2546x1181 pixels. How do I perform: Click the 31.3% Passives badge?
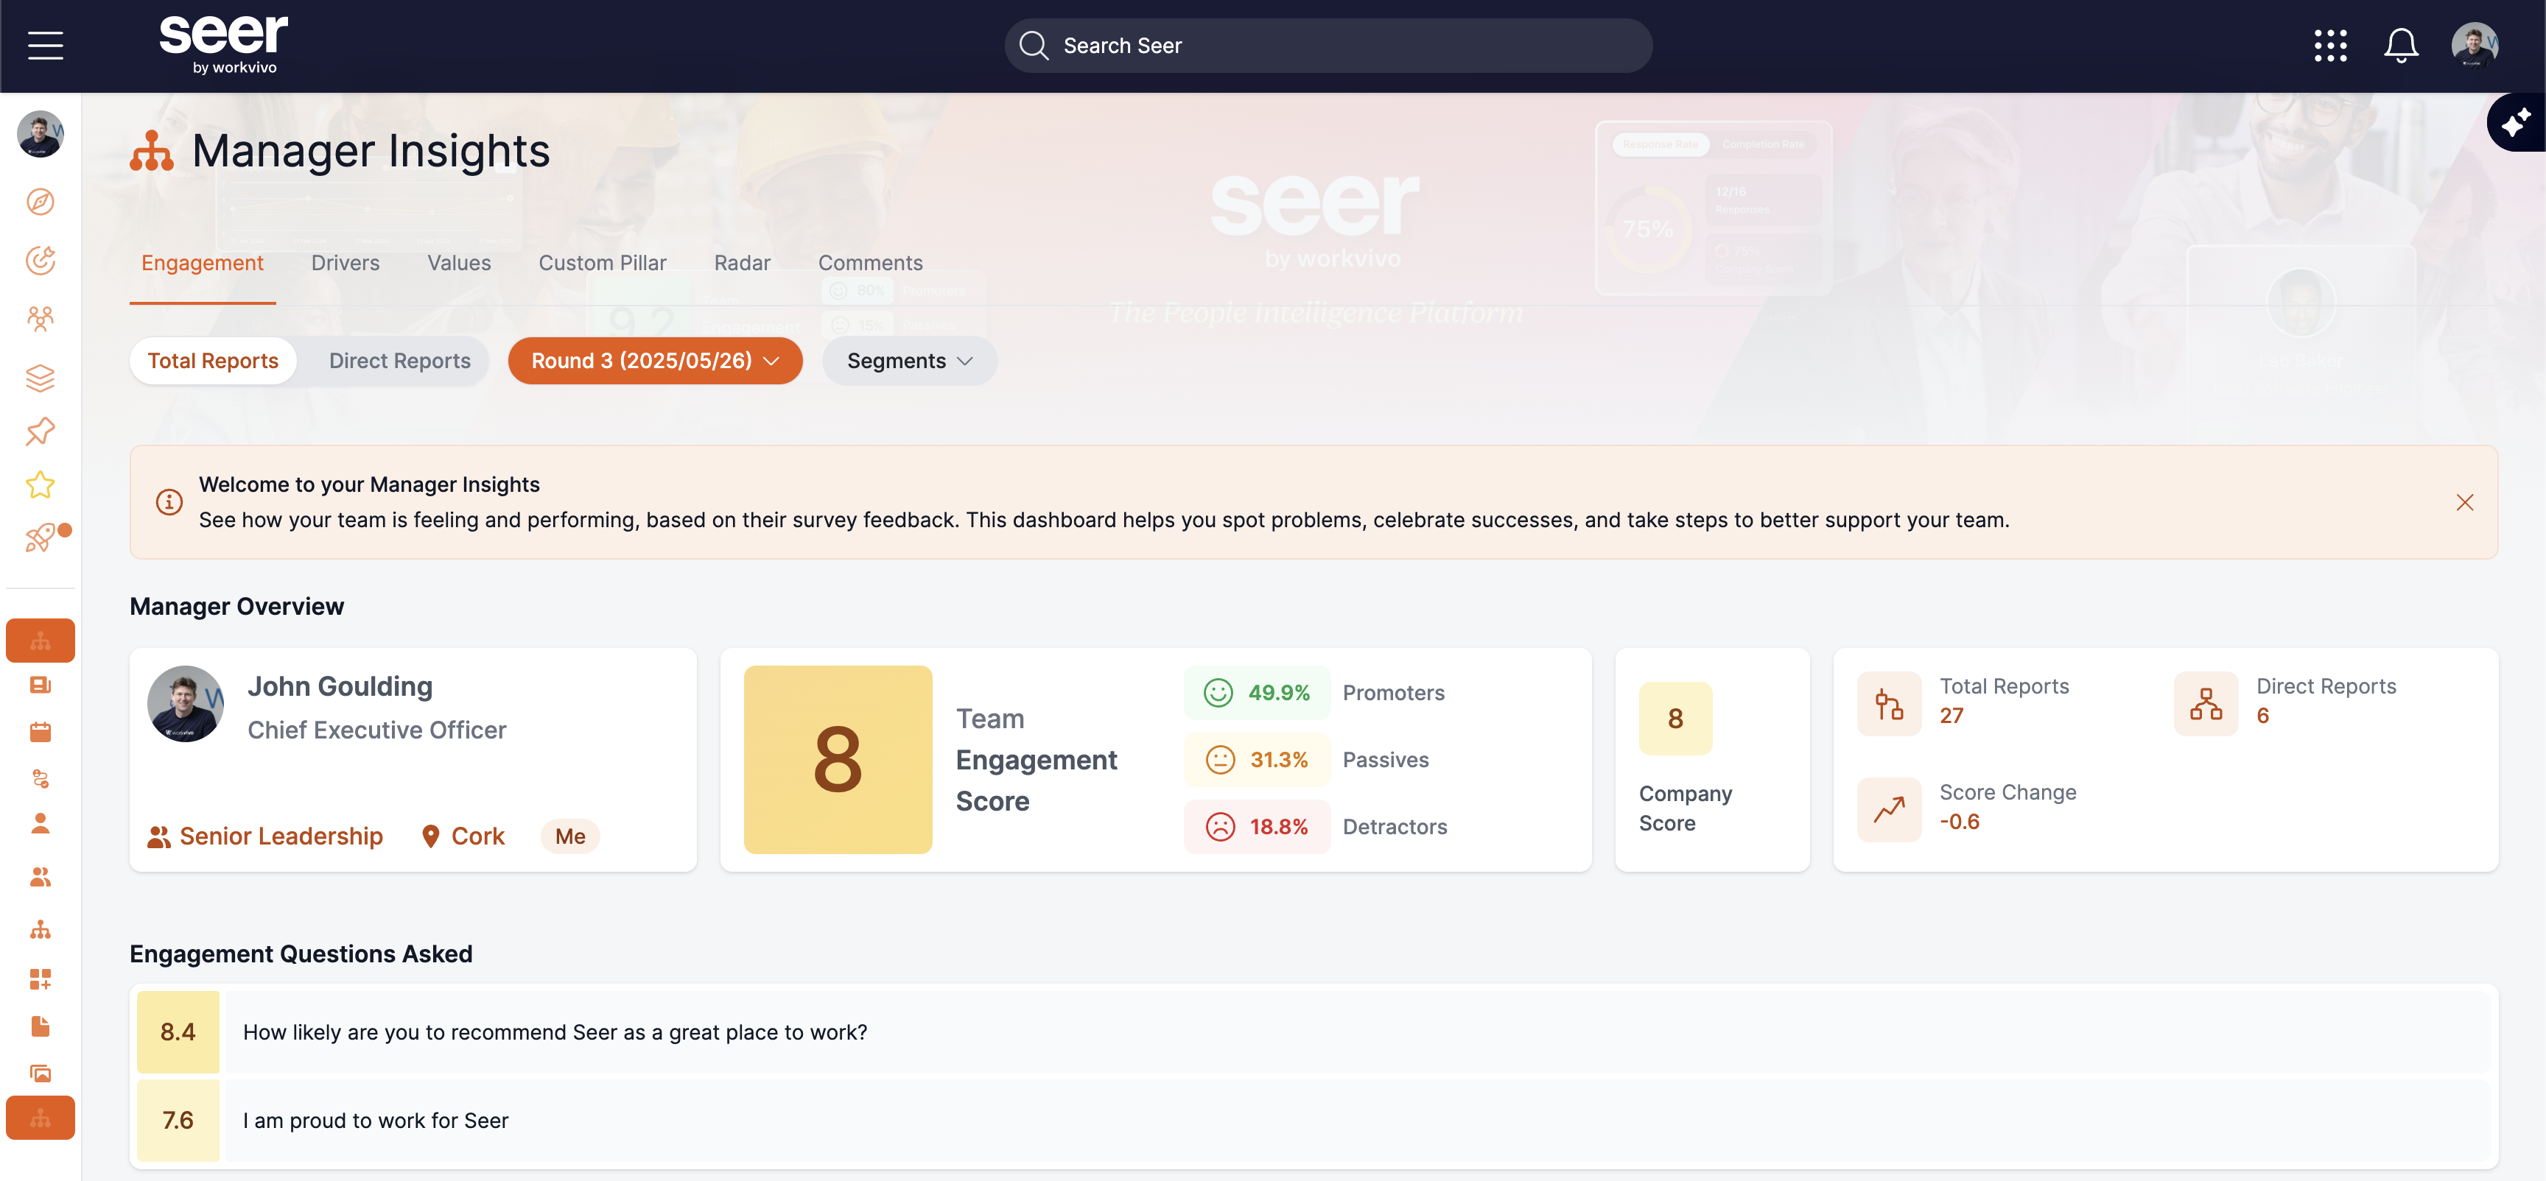[x=1258, y=759]
